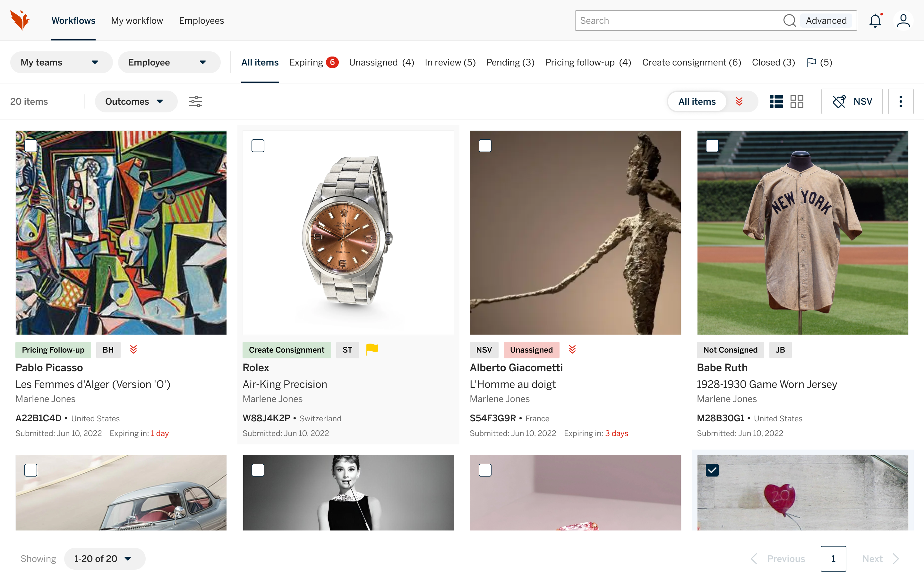Click the NSV tag on Giacometti card
Screen dimensions: 924x587
point(484,350)
